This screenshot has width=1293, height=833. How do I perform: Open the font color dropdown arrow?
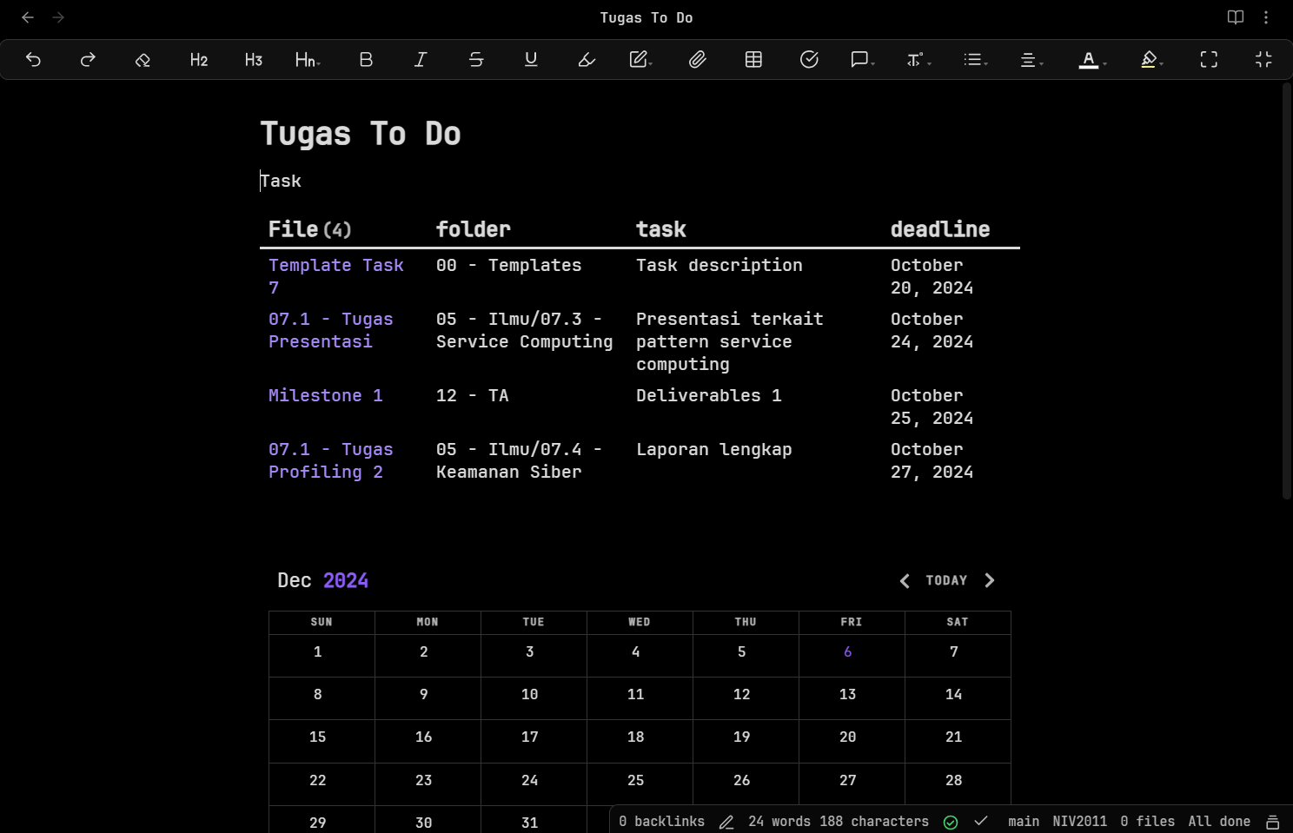tap(1103, 63)
